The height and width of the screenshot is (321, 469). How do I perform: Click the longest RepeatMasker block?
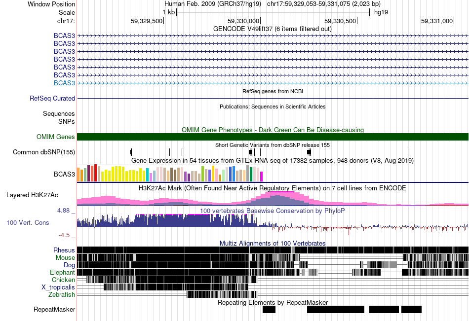click(336, 310)
